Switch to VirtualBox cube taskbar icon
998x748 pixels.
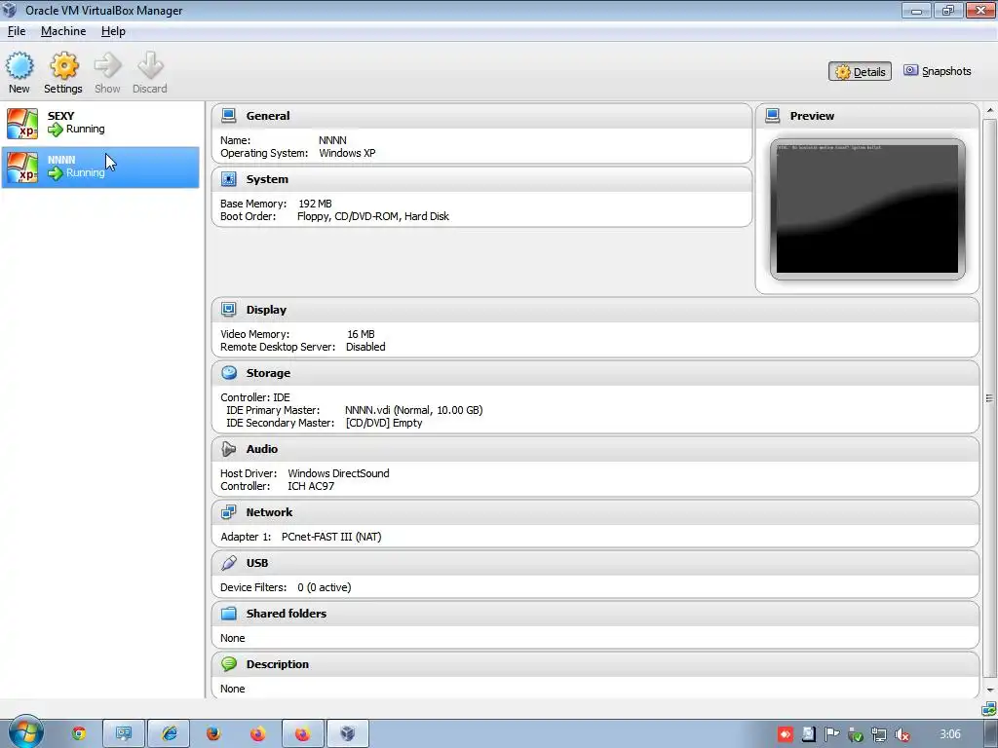tap(348, 734)
